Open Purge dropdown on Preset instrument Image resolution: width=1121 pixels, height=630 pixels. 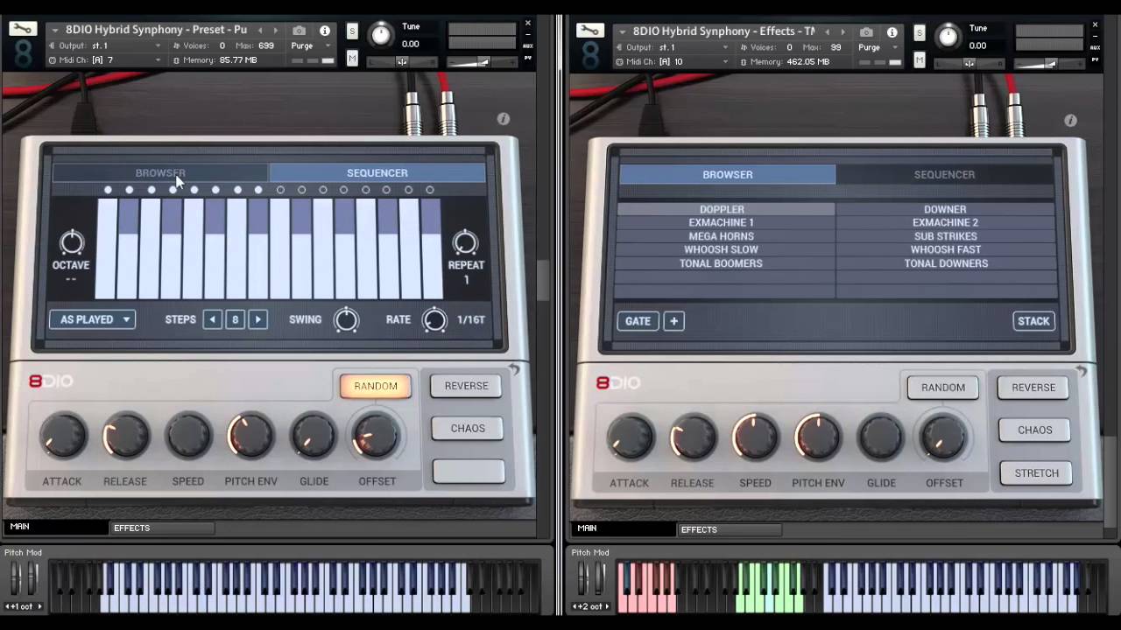[x=311, y=45]
